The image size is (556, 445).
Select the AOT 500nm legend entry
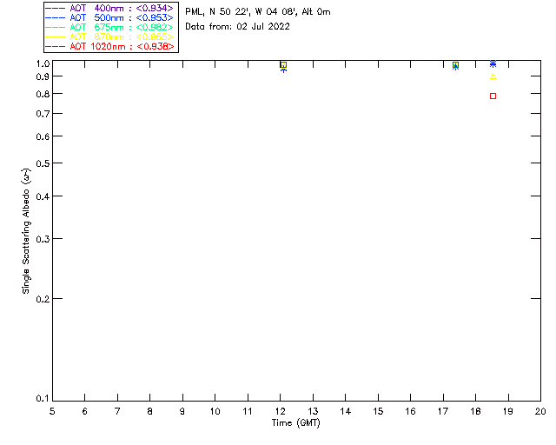tap(109, 17)
